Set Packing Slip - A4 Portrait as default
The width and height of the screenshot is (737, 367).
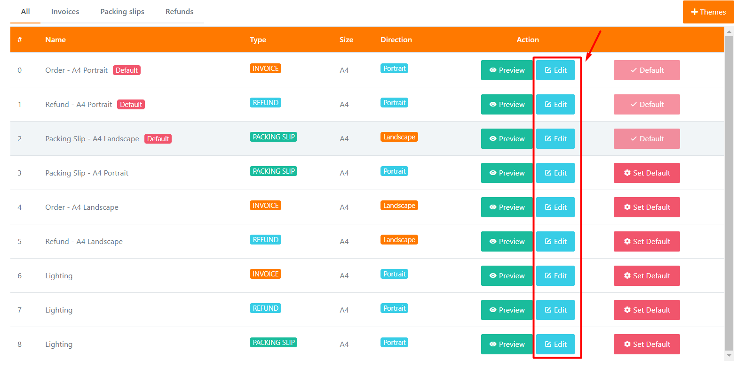pyautogui.click(x=646, y=173)
